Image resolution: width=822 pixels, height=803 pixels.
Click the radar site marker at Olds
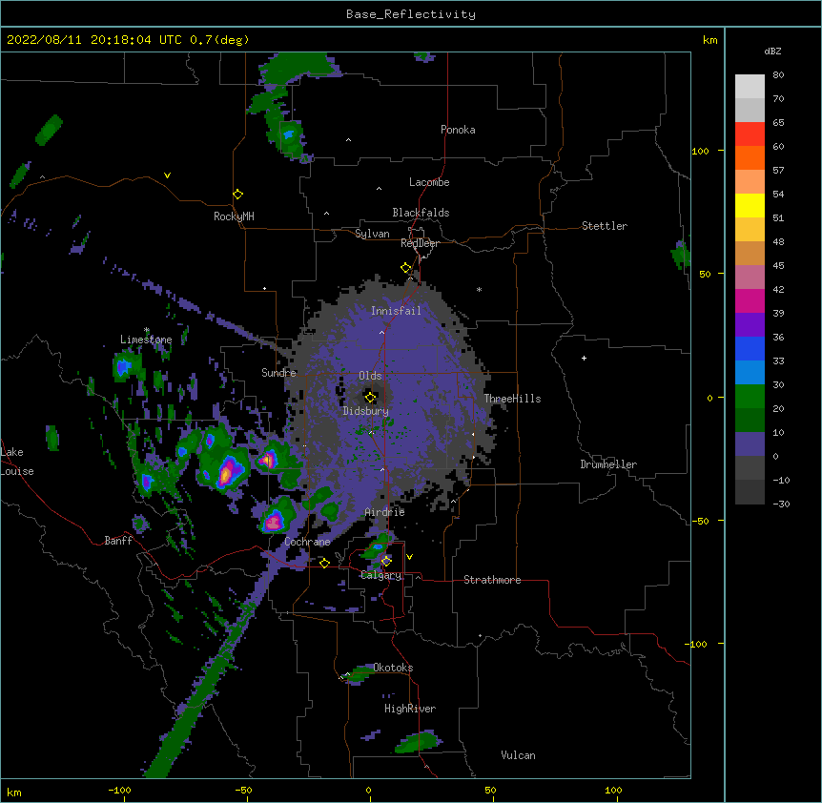pos(370,397)
